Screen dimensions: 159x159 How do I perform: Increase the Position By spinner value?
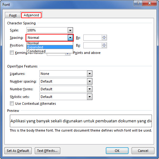click(x=104, y=44)
